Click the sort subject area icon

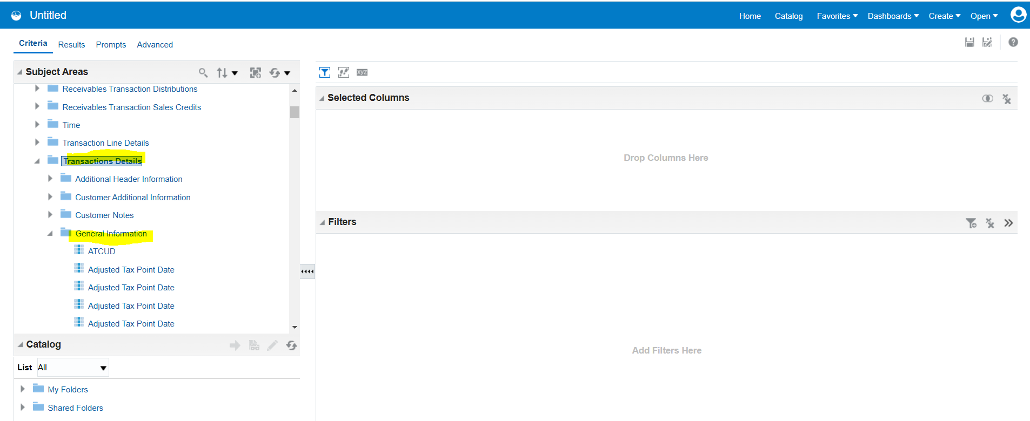(x=222, y=72)
